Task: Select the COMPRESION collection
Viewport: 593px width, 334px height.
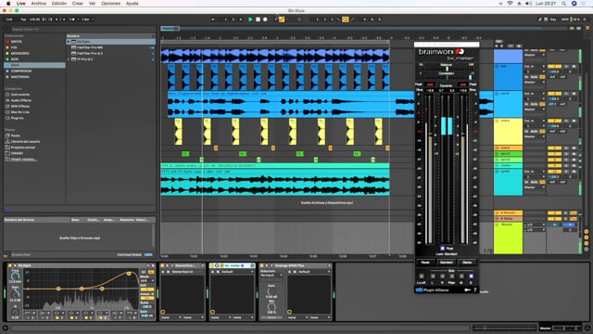Action: click(x=21, y=71)
